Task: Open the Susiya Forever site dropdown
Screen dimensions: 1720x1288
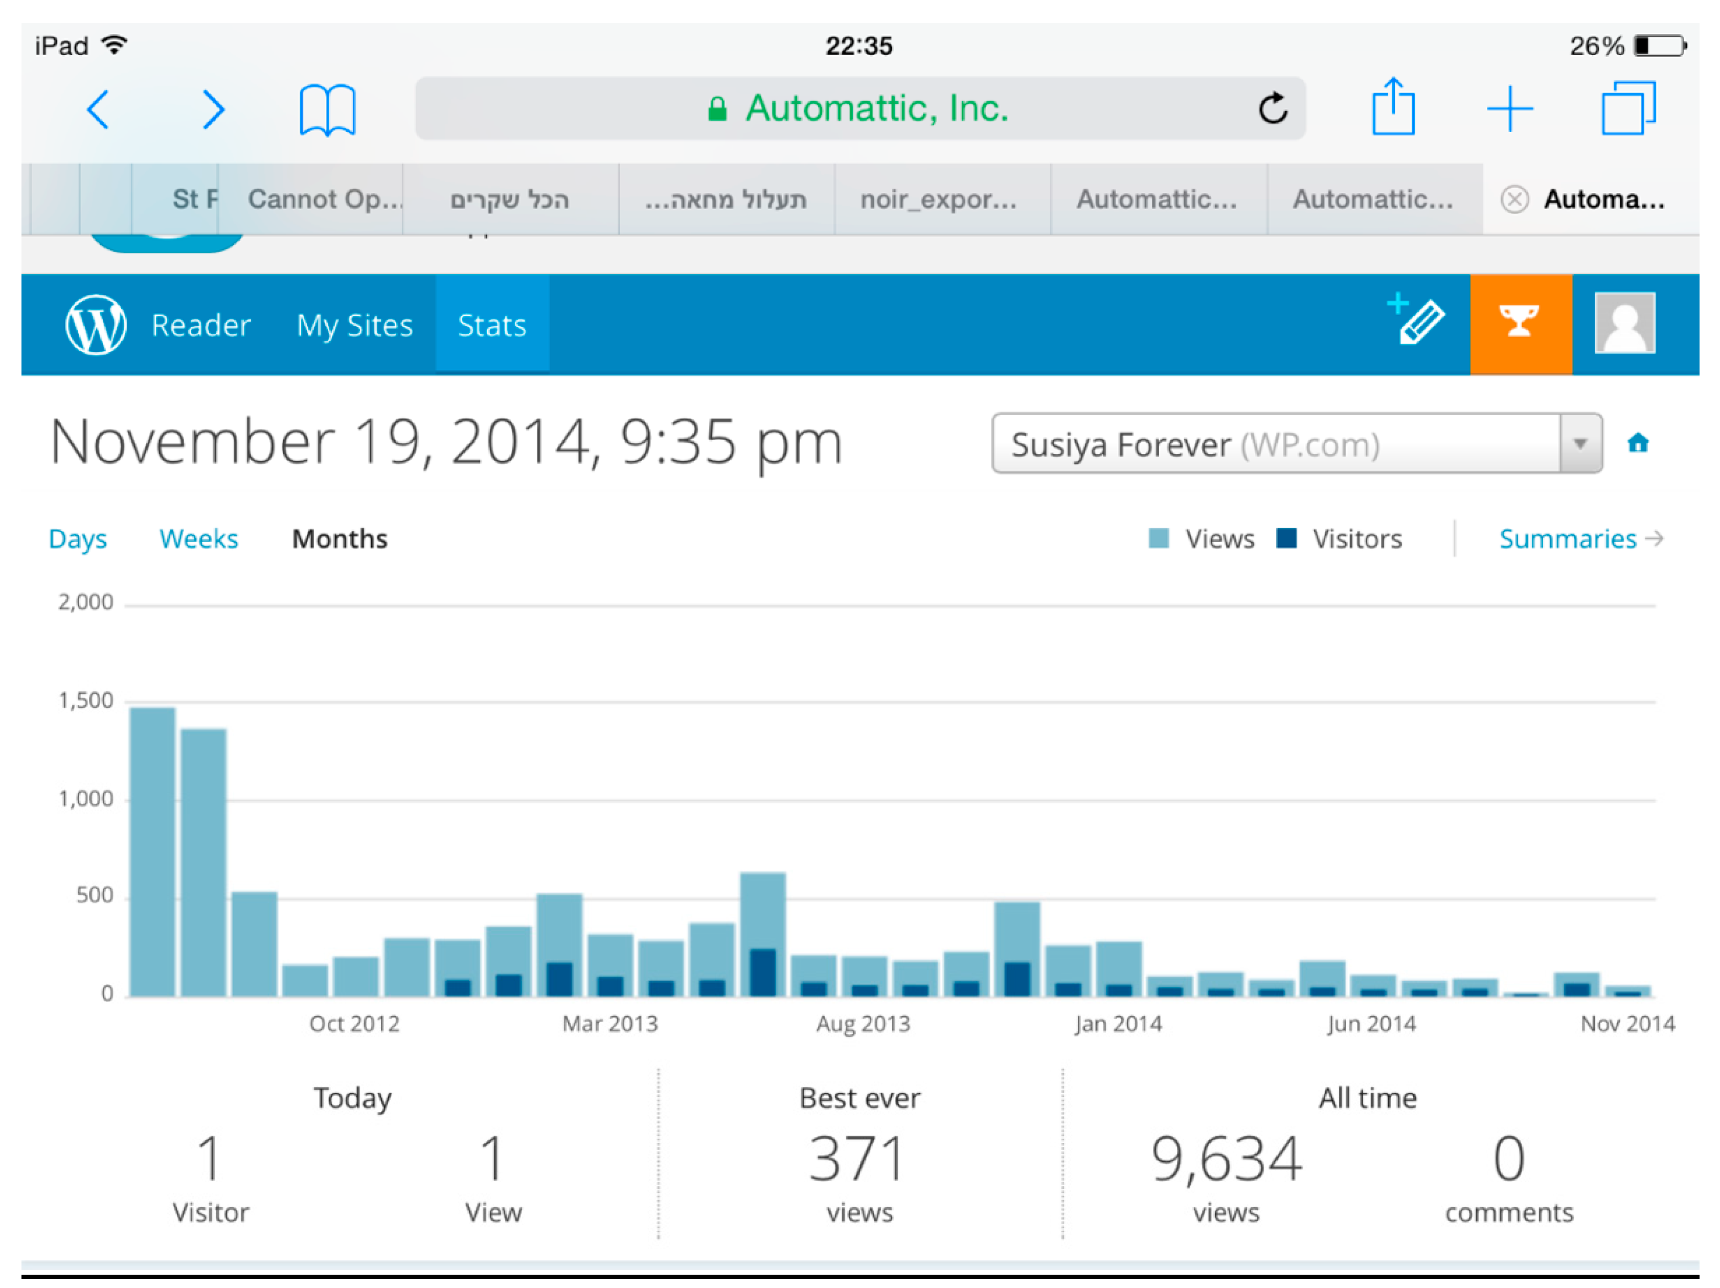Action: (x=1296, y=443)
